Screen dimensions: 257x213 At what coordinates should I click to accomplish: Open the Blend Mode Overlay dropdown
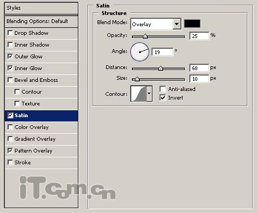coord(156,24)
